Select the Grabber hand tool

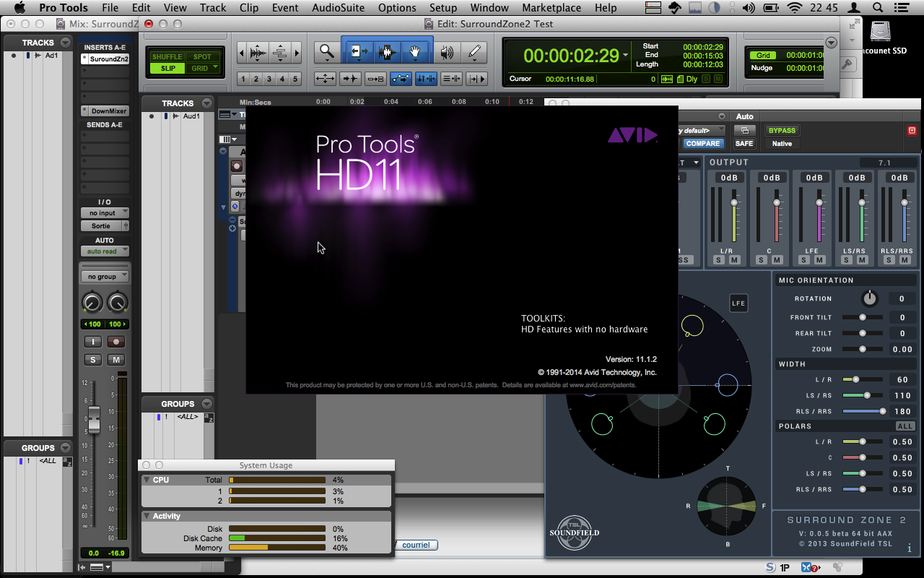tap(415, 52)
